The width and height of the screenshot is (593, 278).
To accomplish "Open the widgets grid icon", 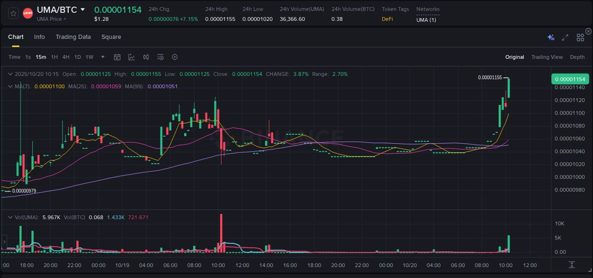I will point(580,37).
